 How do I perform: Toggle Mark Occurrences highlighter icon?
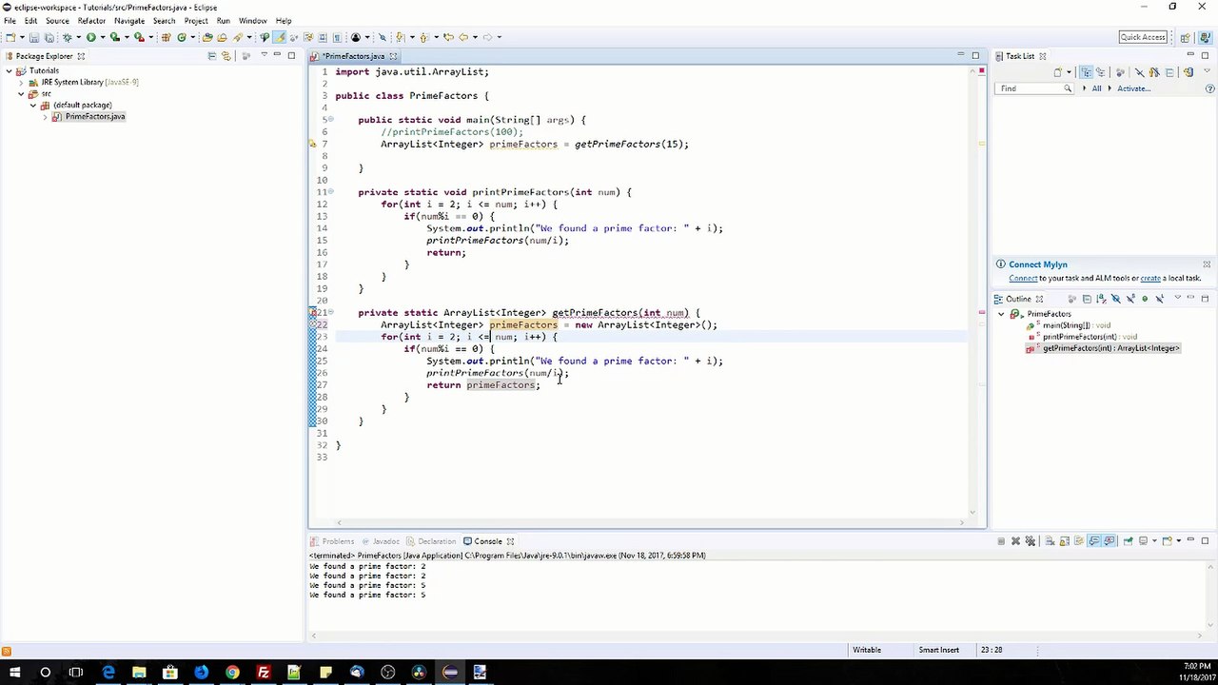(279, 37)
